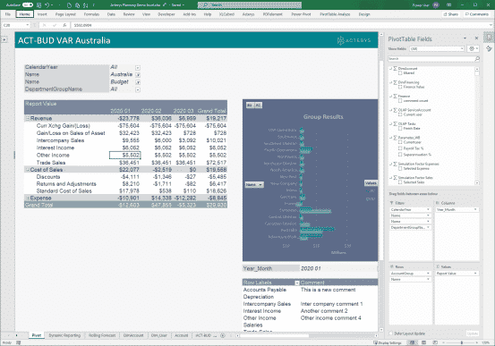This screenshot has width=495, height=346.
Task: Switch to the Page Layout tab
Action: [65, 14]
